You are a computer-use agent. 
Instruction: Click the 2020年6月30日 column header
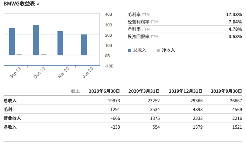coord(104,91)
